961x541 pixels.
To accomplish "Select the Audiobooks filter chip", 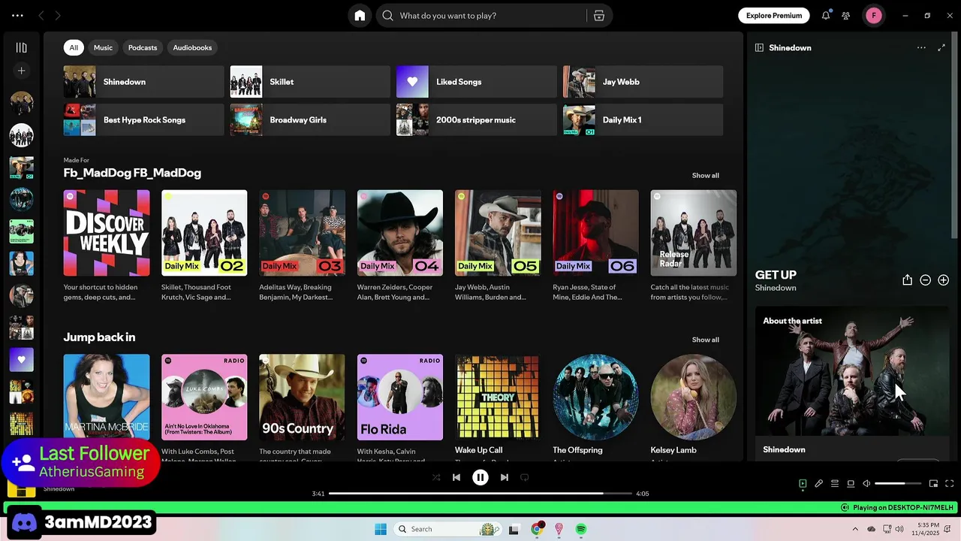I will [192, 47].
